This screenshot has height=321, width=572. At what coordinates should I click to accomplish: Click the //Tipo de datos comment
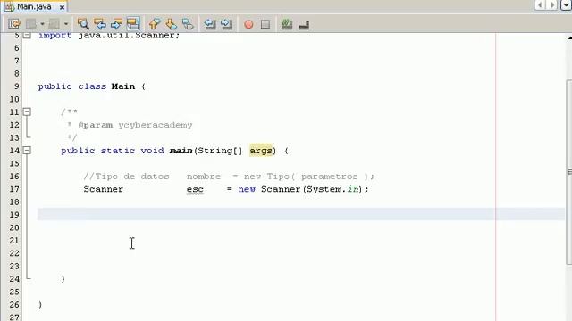pos(126,177)
